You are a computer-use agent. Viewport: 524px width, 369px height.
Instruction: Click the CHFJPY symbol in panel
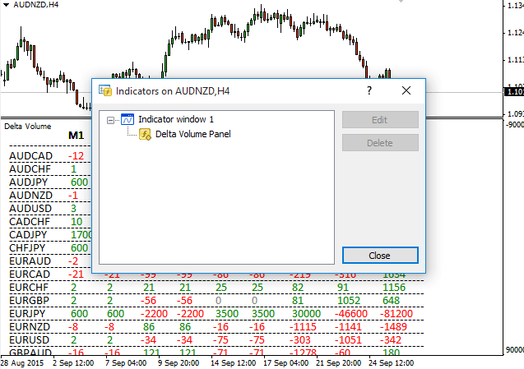(30, 247)
